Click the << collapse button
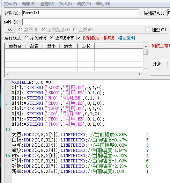 point(10,29)
